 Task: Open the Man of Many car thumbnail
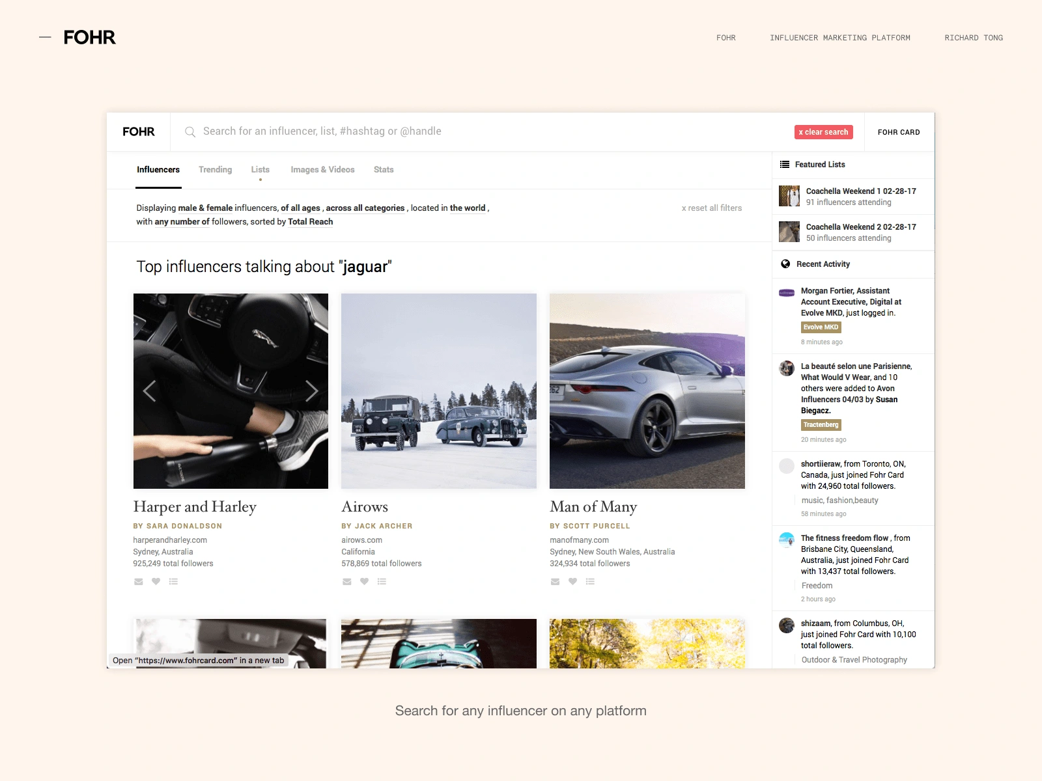point(647,391)
